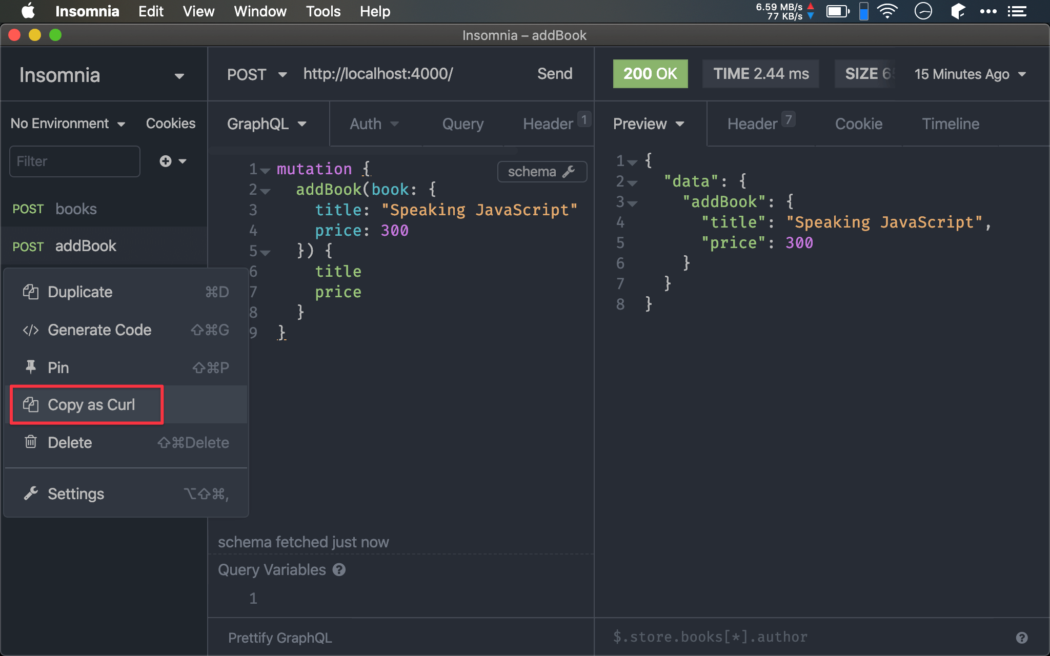
Task: Click the battery status icon
Action: click(x=838, y=11)
